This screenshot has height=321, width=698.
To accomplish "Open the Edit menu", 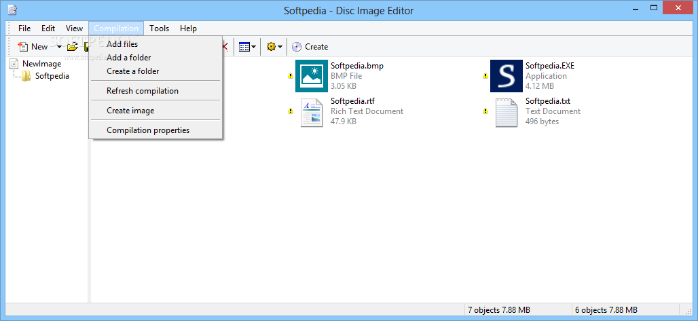I will (x=48, y=29).
